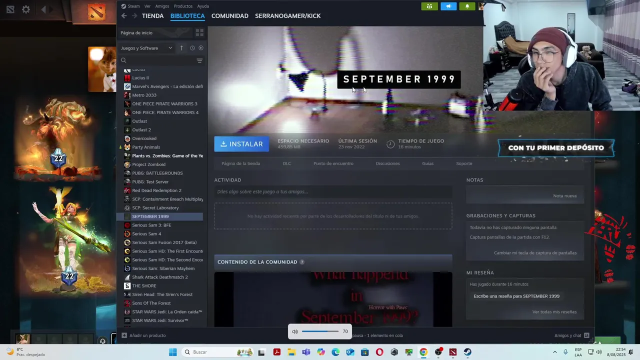Open the blue announcements megaphone icon

coord(448,6)
